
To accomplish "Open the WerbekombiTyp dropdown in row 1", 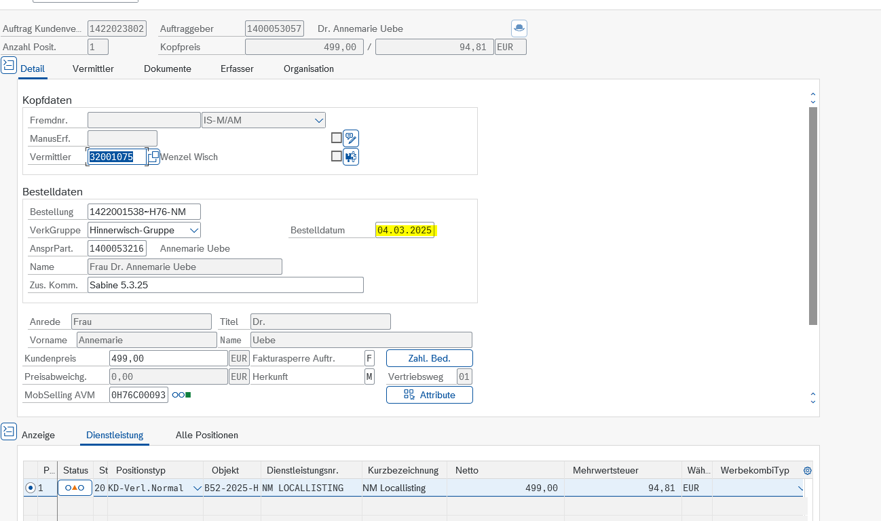I will (x=800, y=488).
